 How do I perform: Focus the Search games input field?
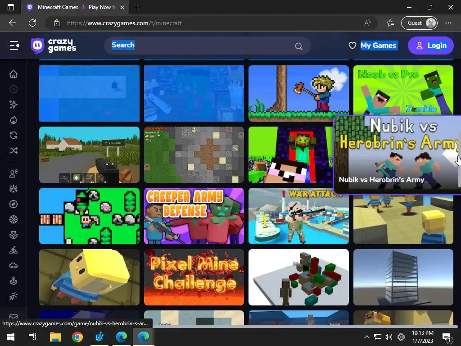207,46
